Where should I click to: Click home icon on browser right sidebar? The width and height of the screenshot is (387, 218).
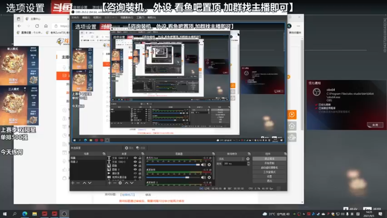click(292, 126)
